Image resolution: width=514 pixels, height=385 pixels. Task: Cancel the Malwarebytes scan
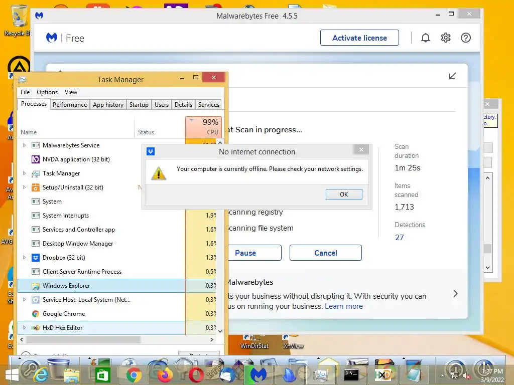coord(325,253)
